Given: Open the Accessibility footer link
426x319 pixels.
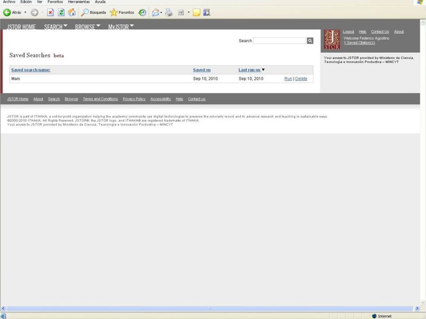Looking at the screenshot, I should coord(161,99).
